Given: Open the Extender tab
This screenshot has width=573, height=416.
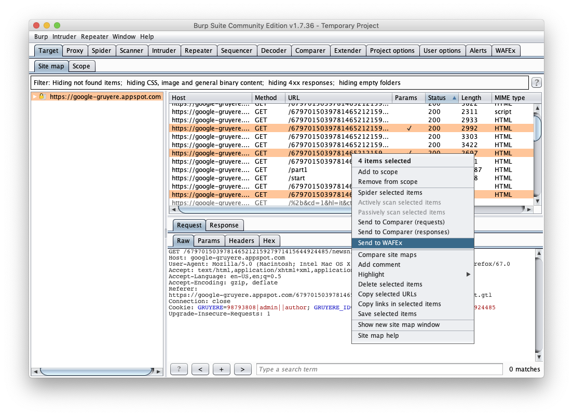Looking at the screenshot, I should coord(348,51).
